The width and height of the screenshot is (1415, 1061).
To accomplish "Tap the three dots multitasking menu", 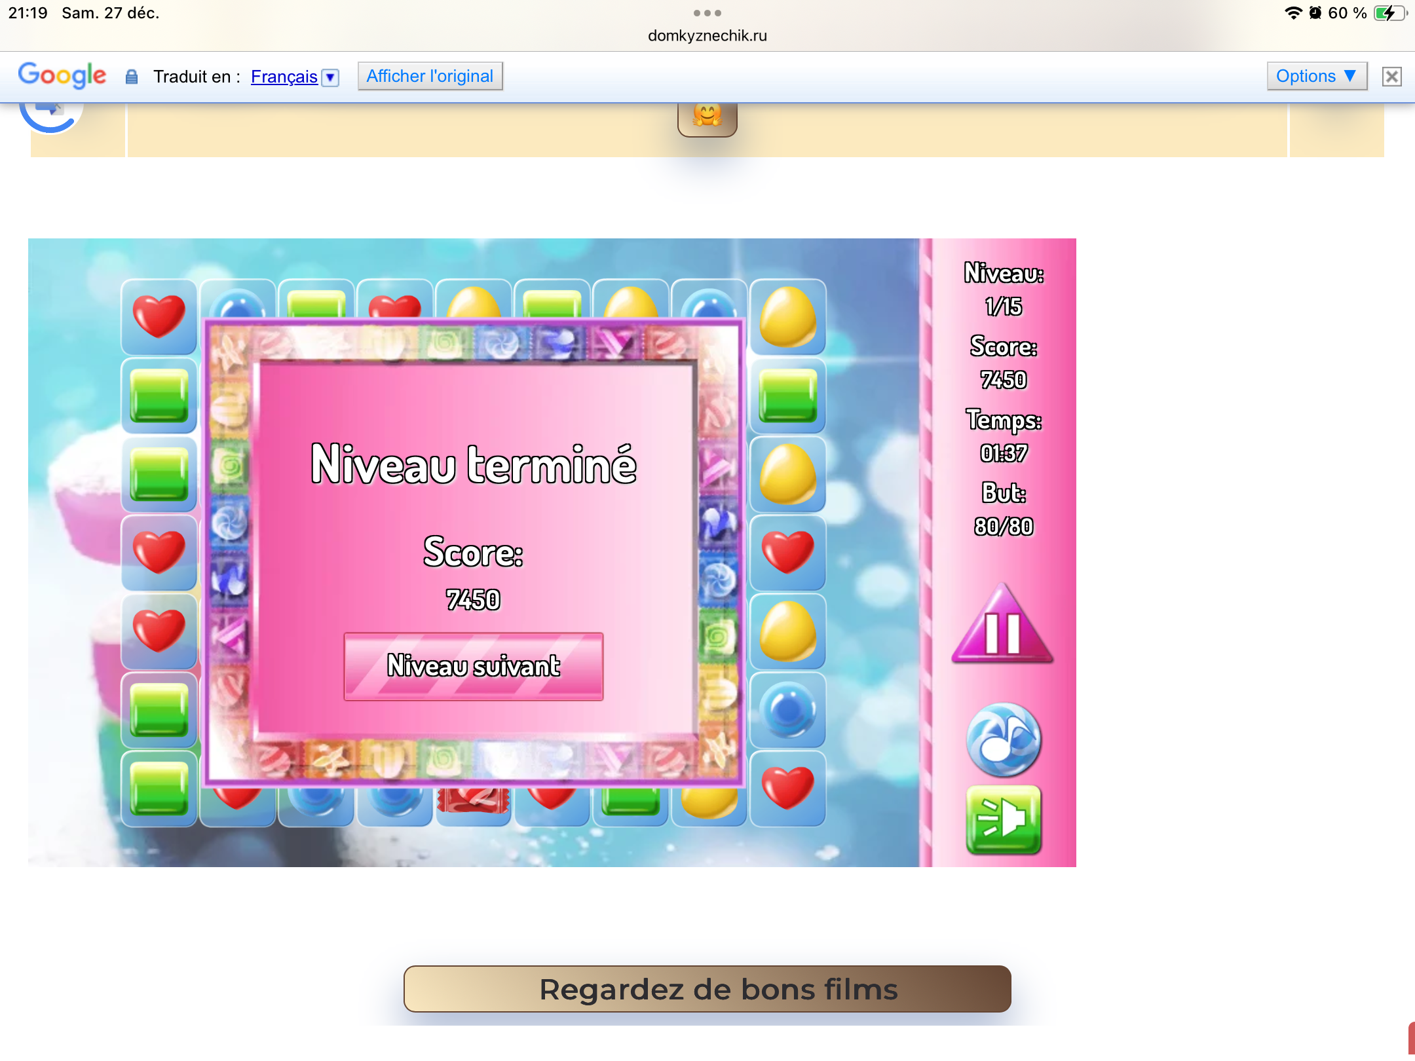I will point(707,13).
